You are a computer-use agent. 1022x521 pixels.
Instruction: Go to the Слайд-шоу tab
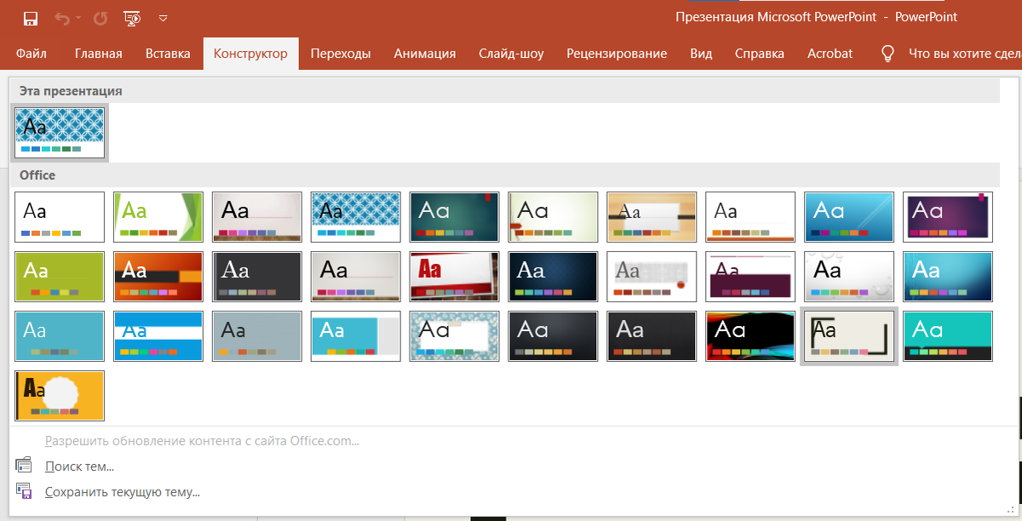click(511, 54)
